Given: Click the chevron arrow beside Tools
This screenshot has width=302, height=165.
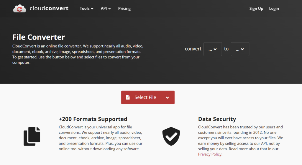Looking at the screenshot, I should (92, 9).
